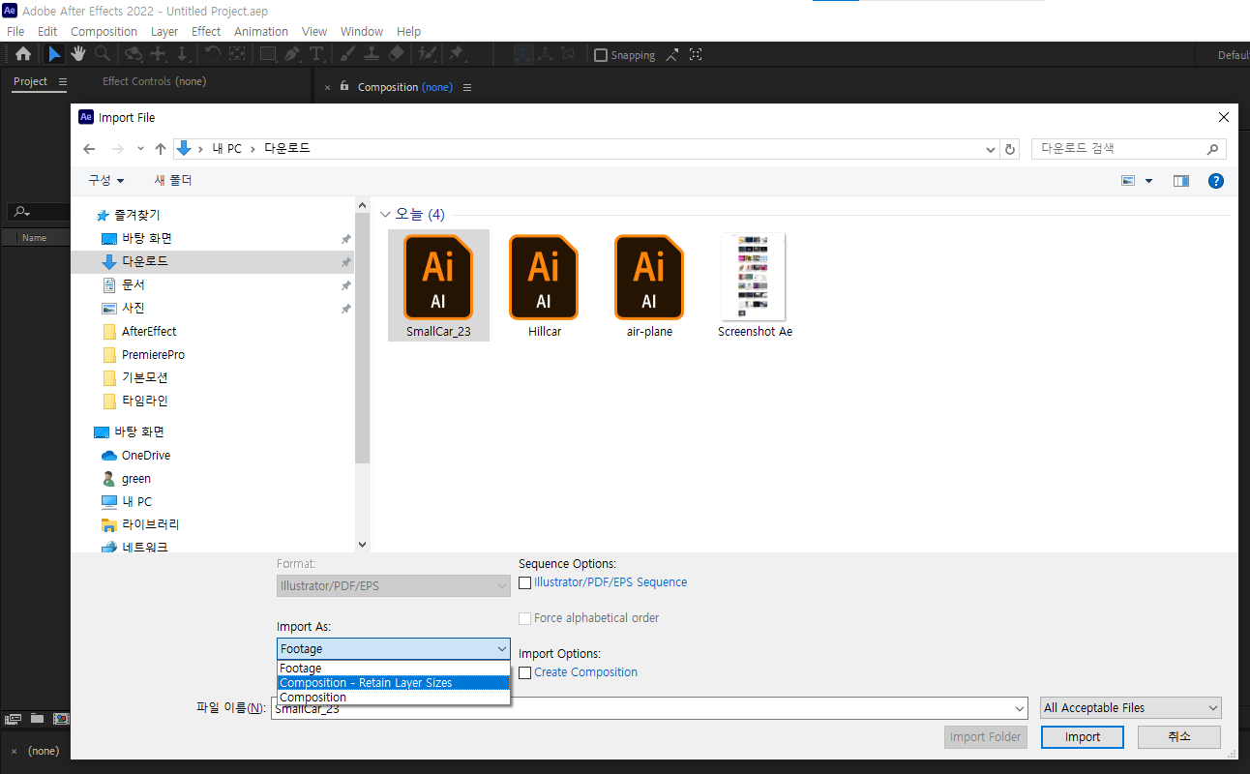
Task: Choose Footage in Import As list
Action: [393, 669]
